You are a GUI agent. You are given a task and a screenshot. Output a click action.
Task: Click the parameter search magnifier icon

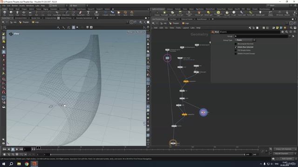[287, 32]
